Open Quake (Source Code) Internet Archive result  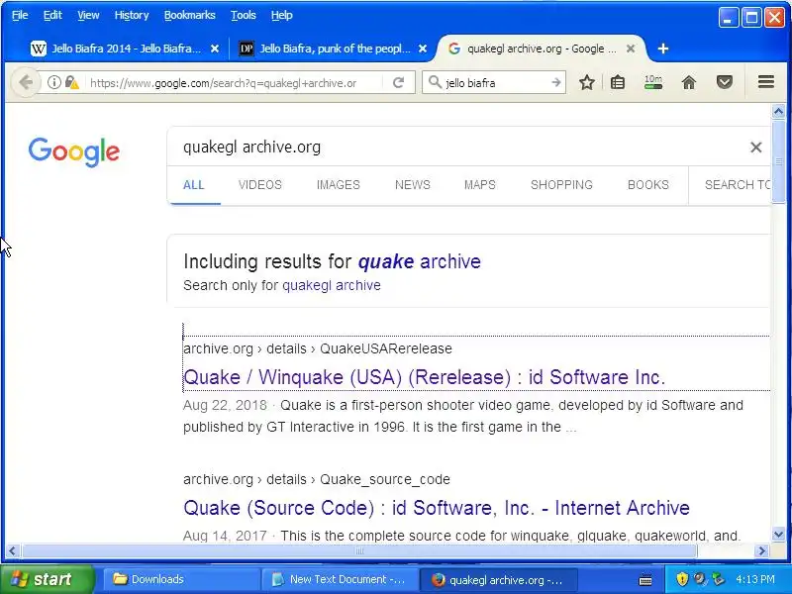437,508
